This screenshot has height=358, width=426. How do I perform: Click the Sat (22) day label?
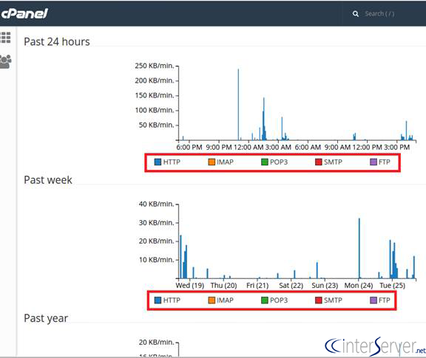(291, 286)
